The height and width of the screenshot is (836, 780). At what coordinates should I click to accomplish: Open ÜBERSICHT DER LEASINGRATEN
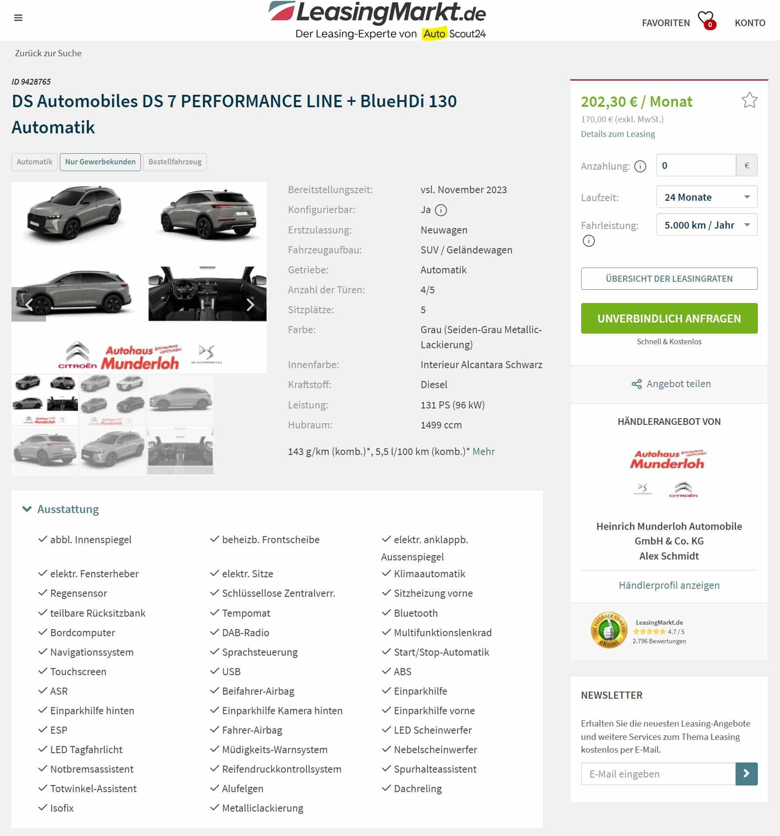[669, 279]
